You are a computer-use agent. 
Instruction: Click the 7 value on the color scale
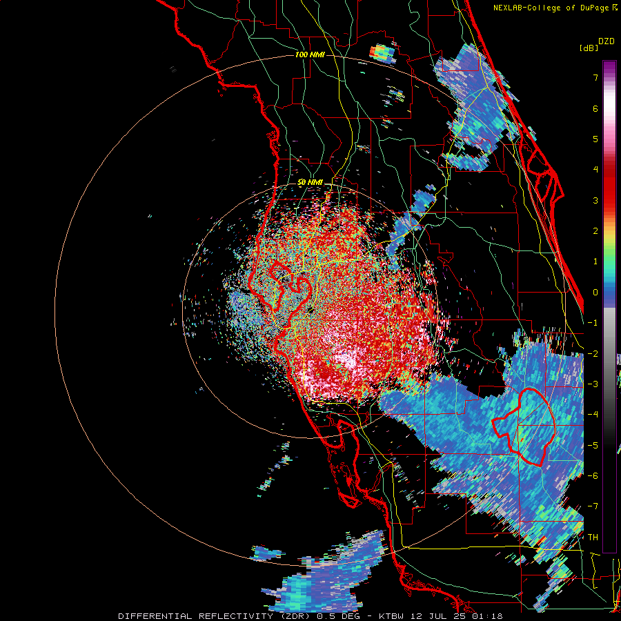click(595, 77)
